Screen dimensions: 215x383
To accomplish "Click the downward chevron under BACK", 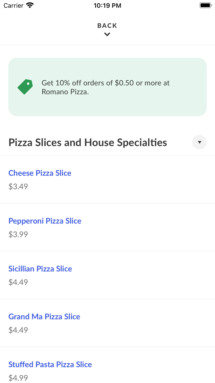I will 107,34.
